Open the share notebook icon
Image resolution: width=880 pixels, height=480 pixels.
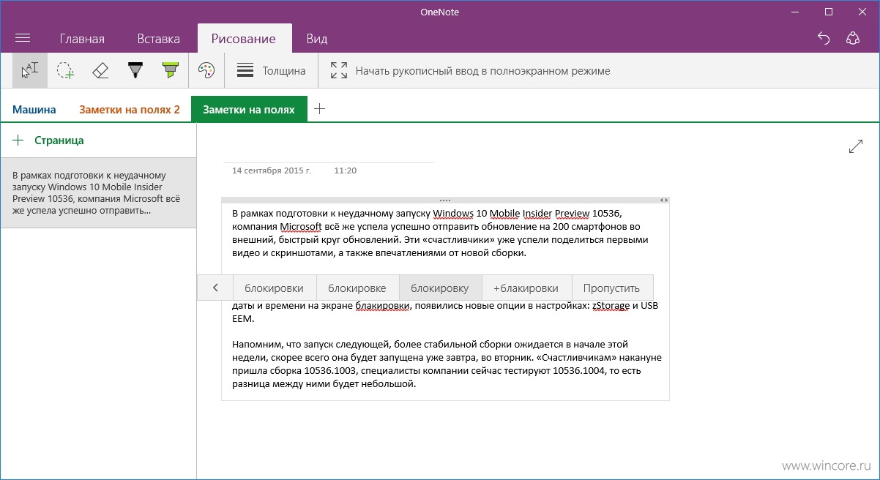[x=852, y=38]
